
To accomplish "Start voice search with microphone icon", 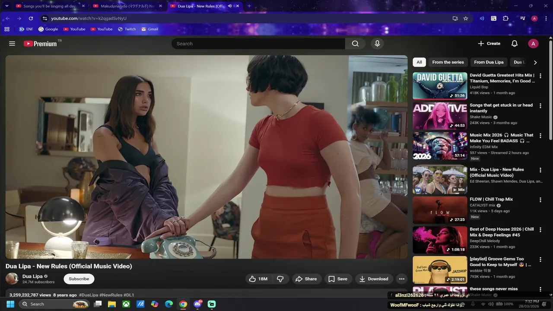I will point(377,44).
